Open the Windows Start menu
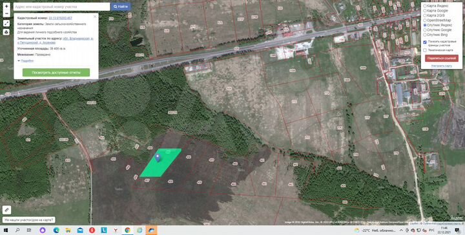Image resolution: width=465 pixels, height=235 pixels. 6,230
